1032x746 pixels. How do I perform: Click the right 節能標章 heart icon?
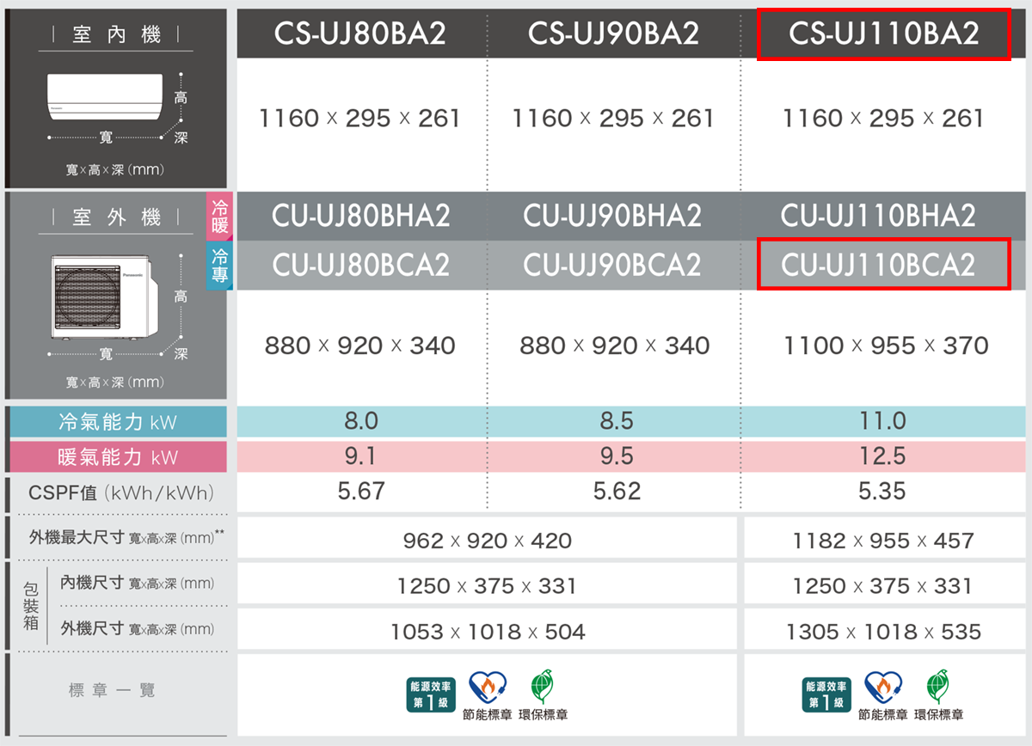[x=883, y=687]
